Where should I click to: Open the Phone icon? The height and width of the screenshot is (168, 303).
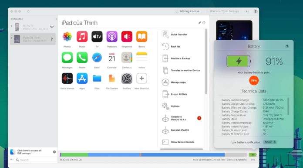pyautogui.click(x=82, y=57)
